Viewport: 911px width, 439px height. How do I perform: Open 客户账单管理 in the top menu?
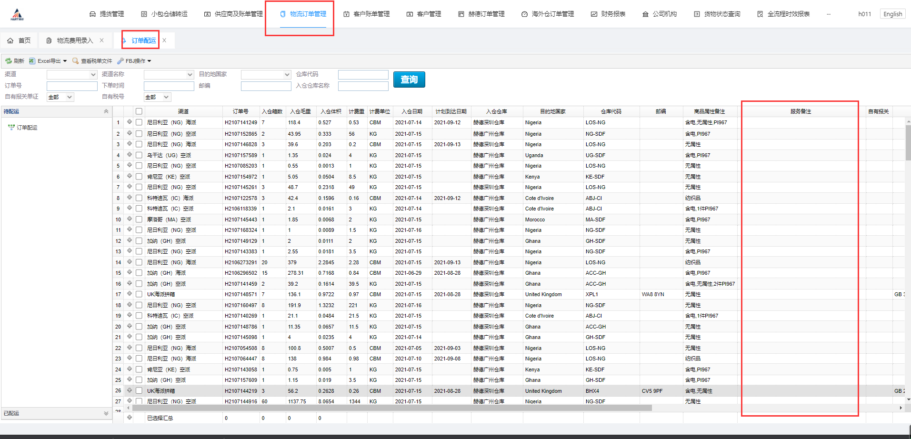click(367, 14)
